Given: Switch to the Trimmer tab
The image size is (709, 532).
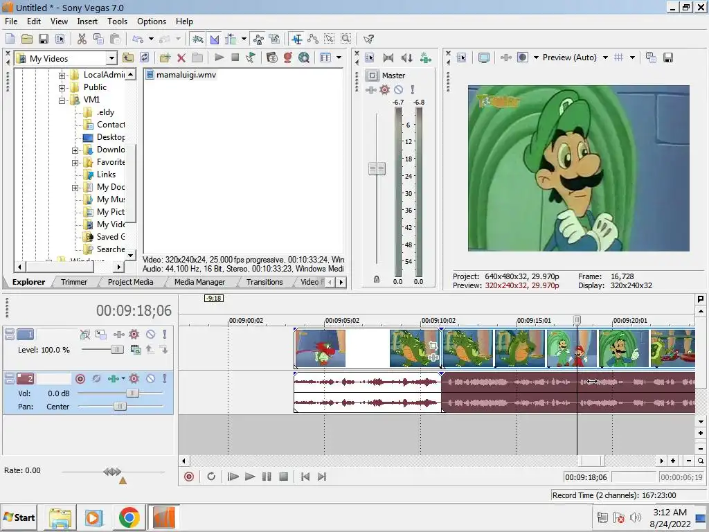Looking at the screenshot, I should pyautogui.click(x=74, y=282).
